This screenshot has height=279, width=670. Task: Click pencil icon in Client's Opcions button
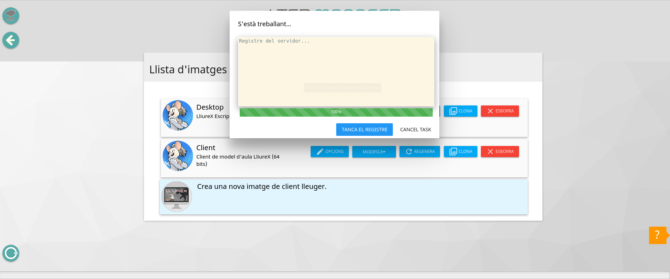click(320, 152)
